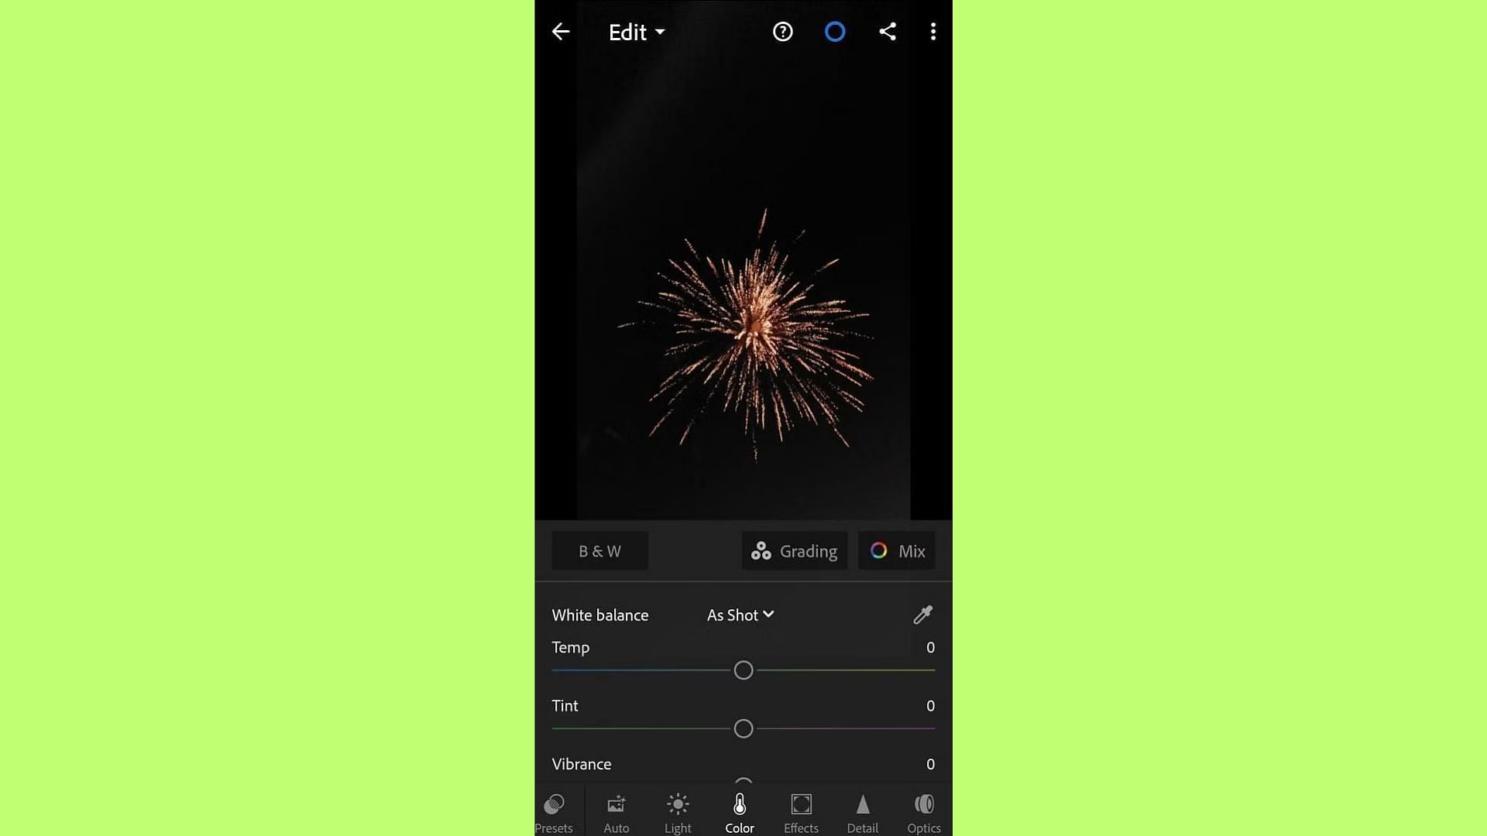Open the share menu icon
This screenshot has height=836, width=1487.
coord(885,31)
